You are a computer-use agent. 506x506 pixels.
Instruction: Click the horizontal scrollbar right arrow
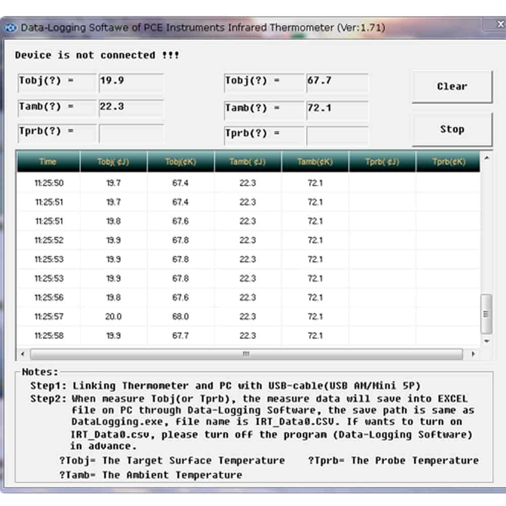click(473, 354)
